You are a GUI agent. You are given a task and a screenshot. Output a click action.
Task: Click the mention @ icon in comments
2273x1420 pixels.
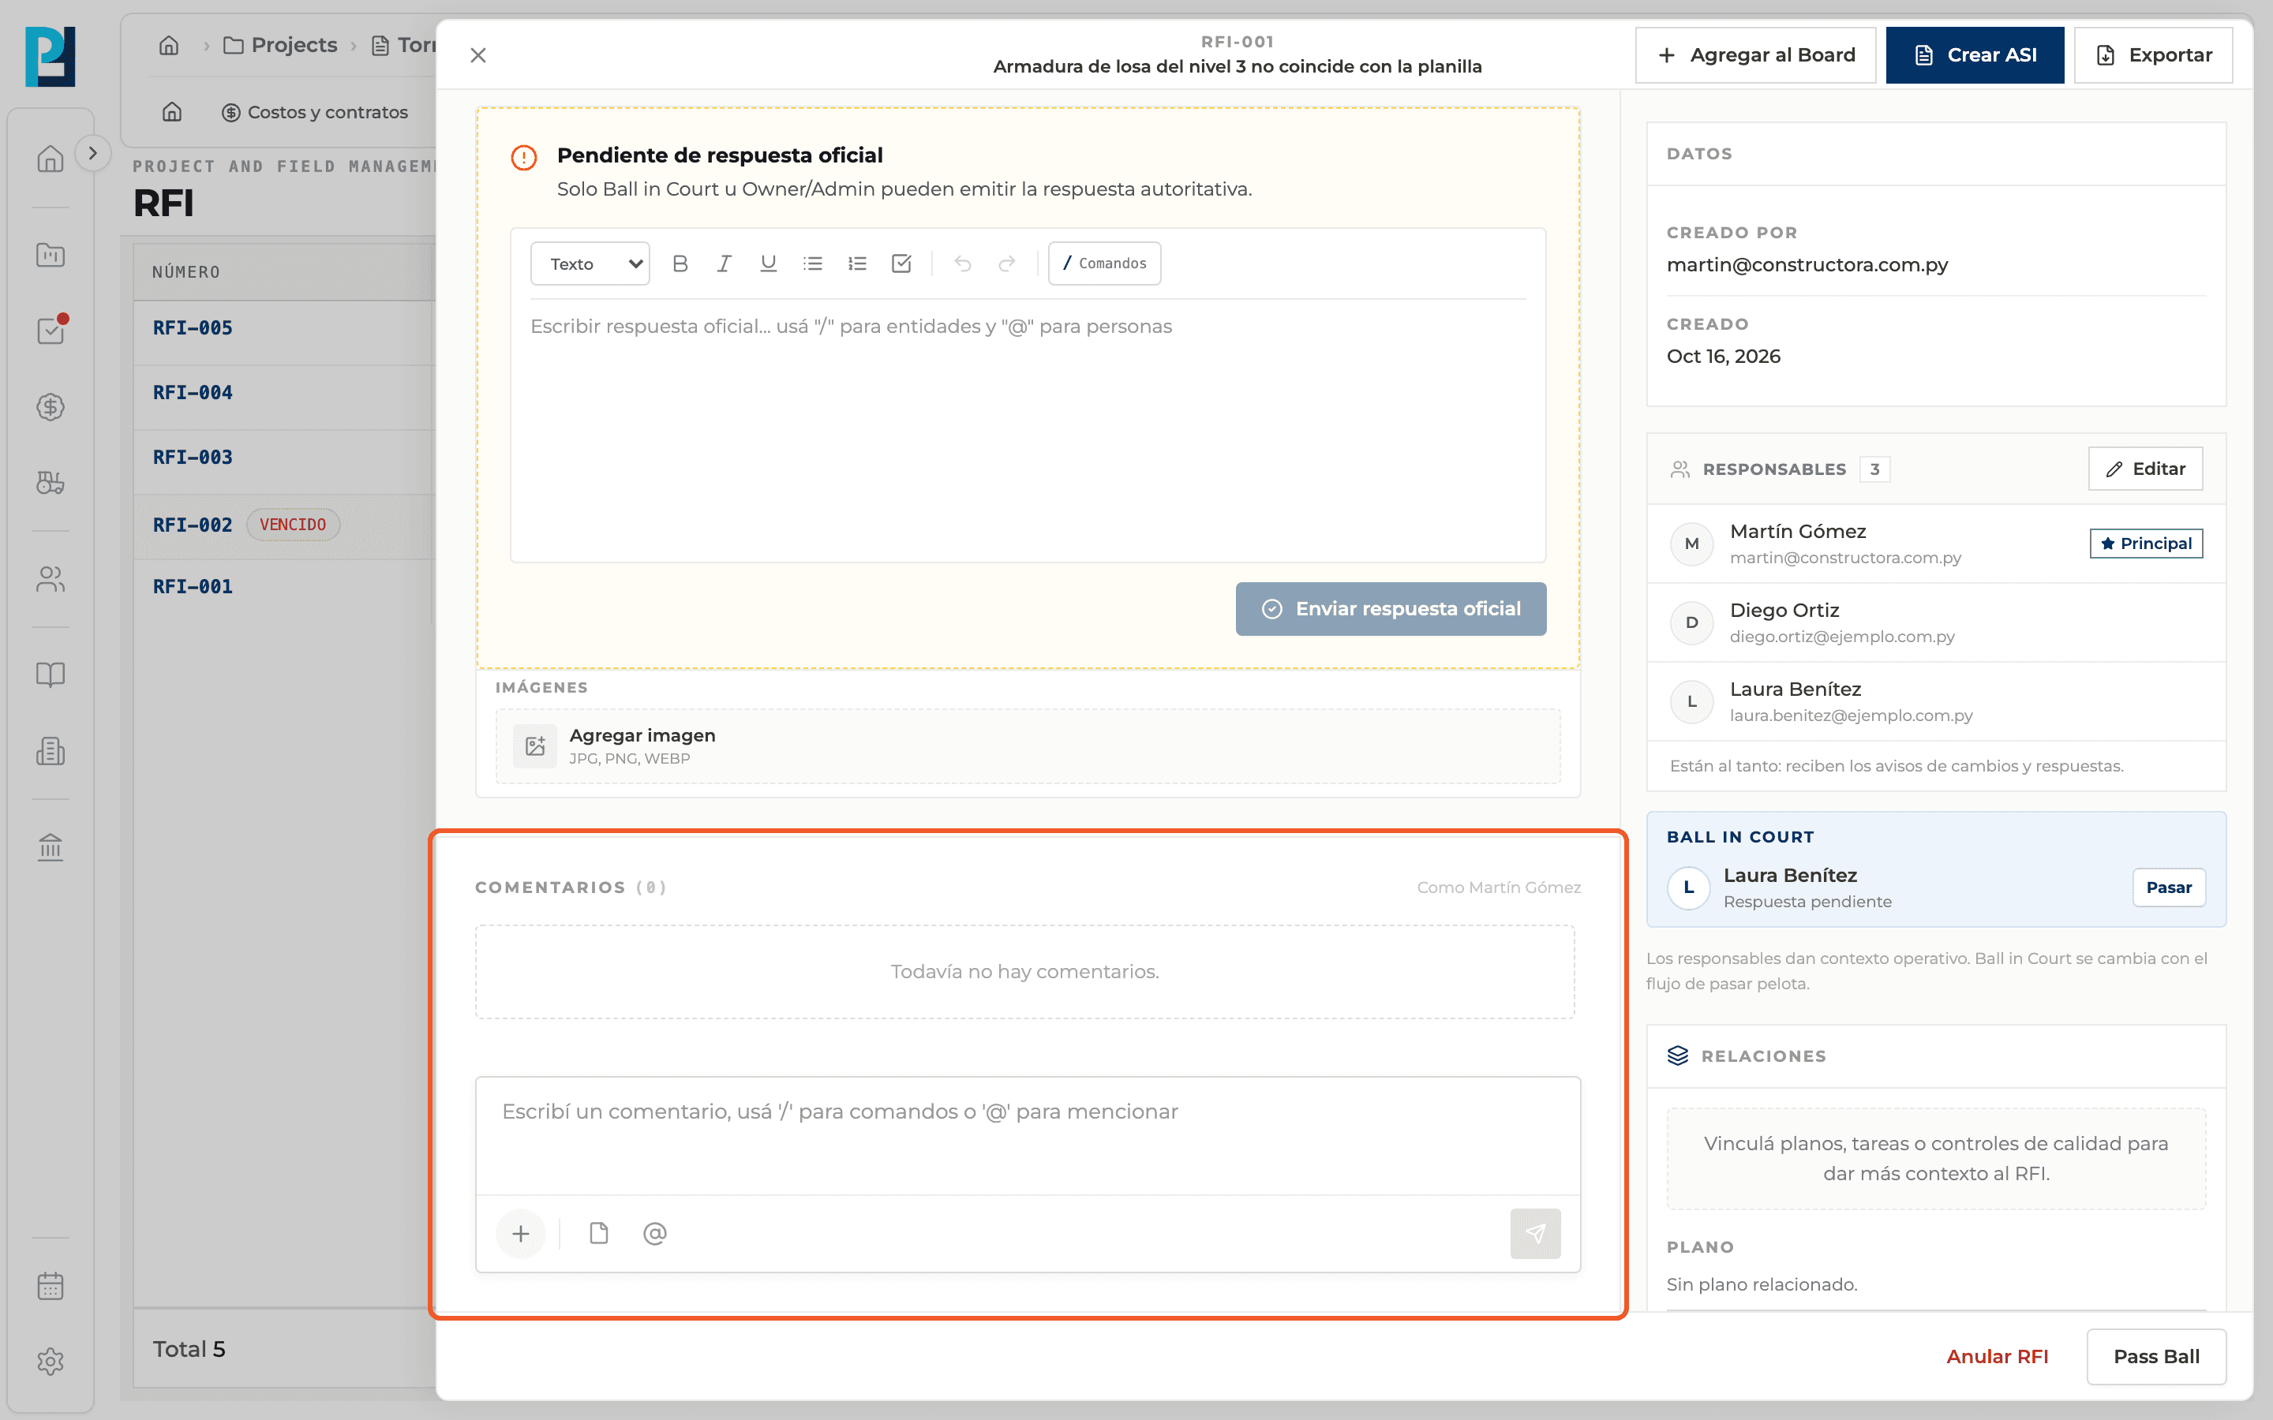point(654,1233)
